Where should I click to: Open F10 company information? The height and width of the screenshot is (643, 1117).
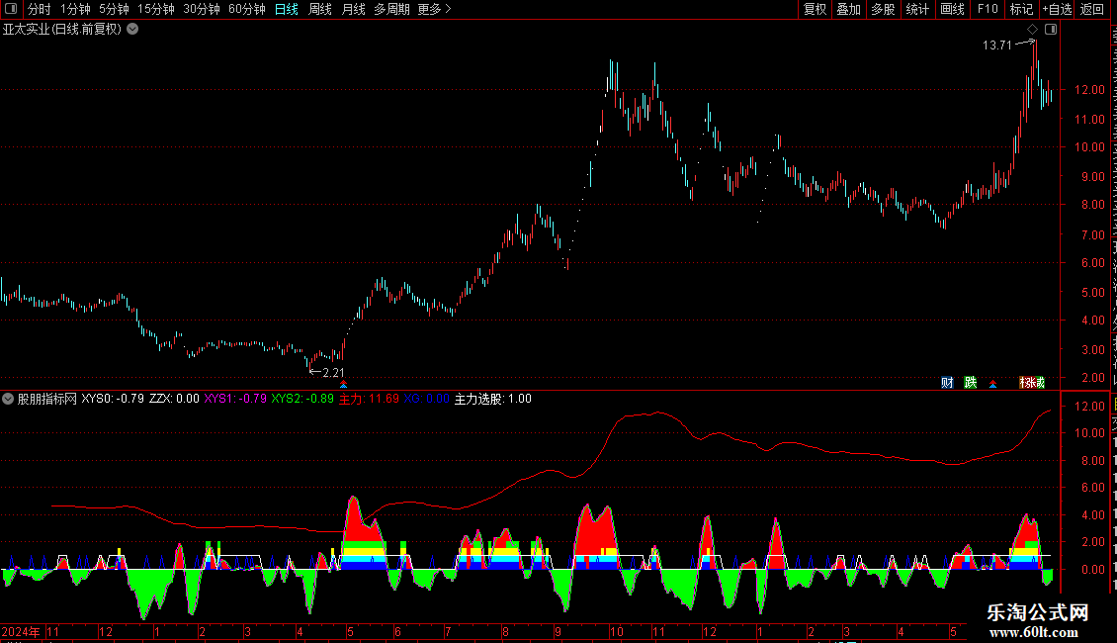pyautogui.click(x=988, y=9)
